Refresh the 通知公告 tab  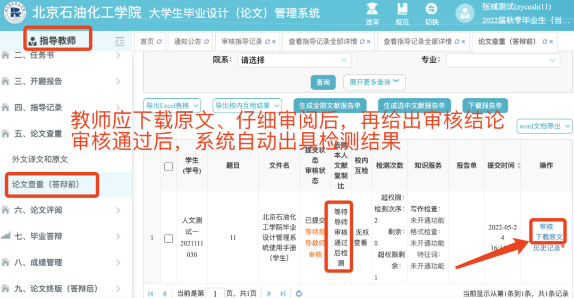tap(206, 41)
